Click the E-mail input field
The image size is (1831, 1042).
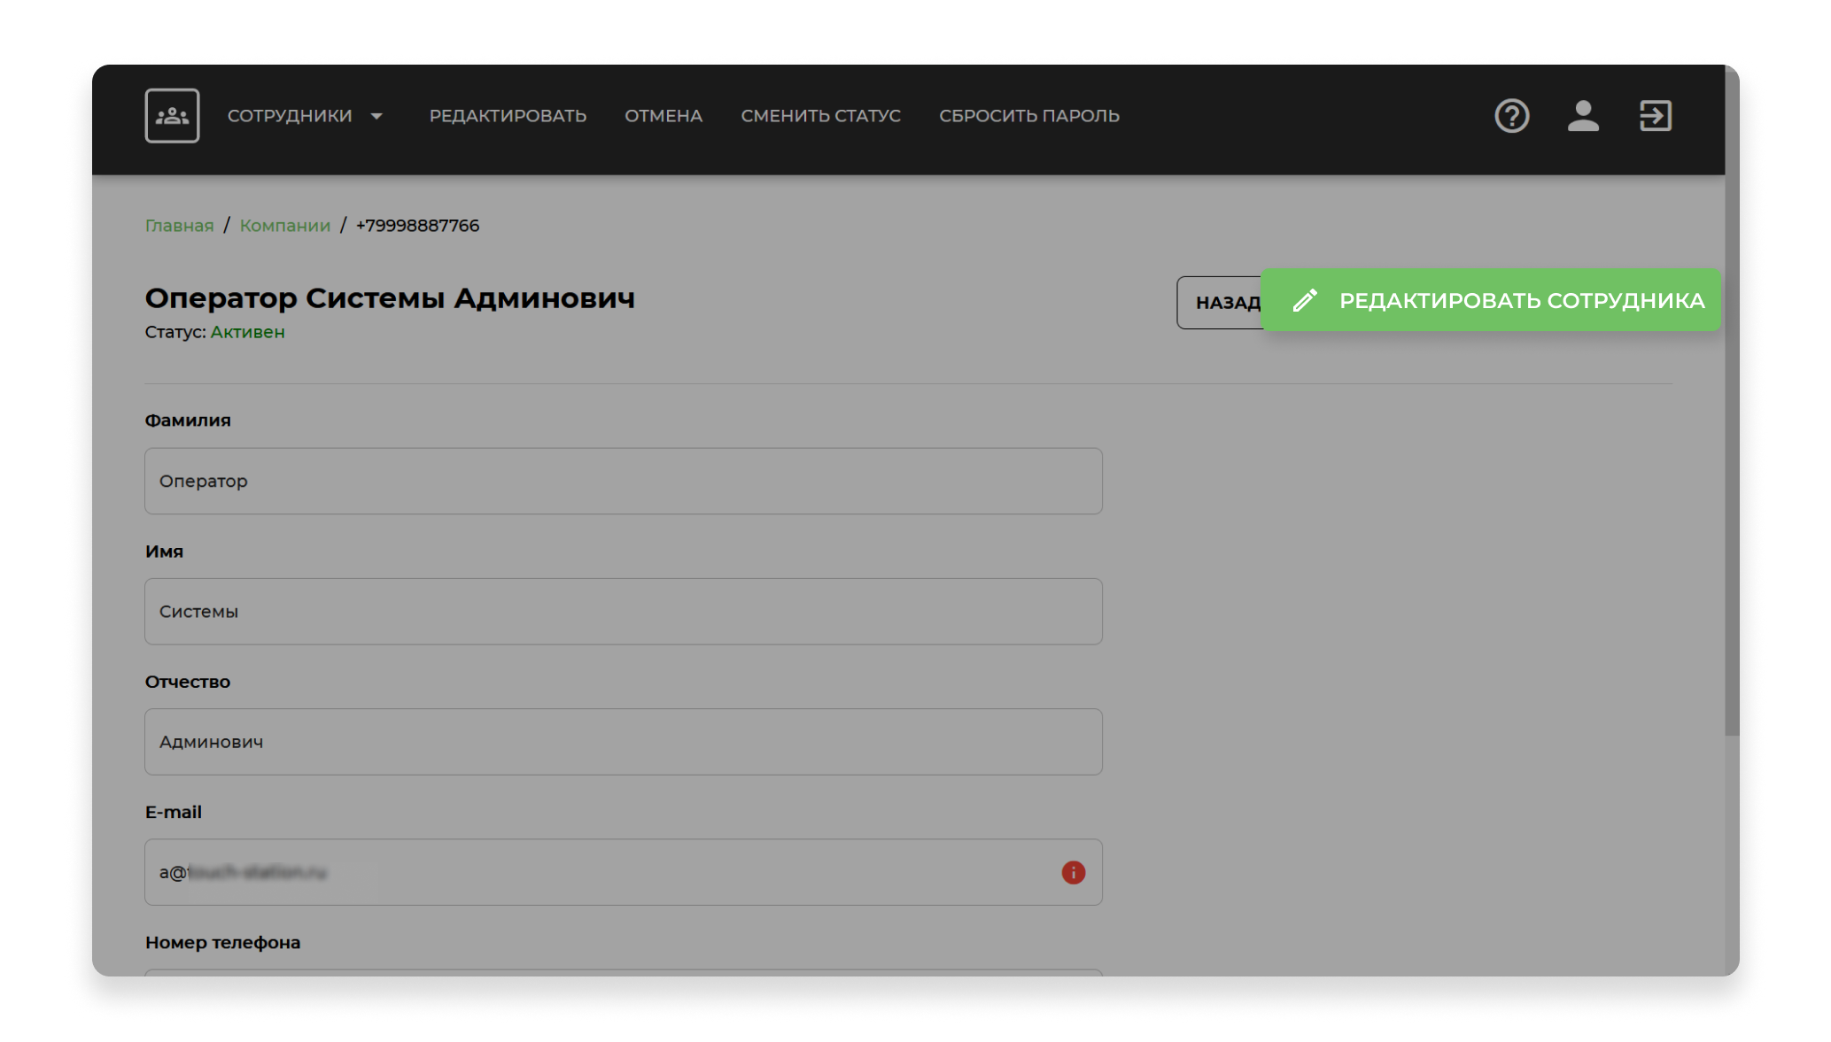tap(624, 873)
